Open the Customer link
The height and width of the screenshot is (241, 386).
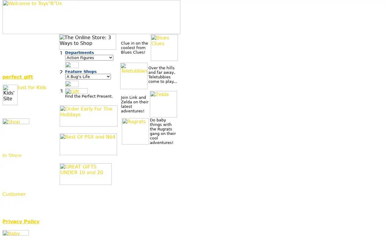[14, 194]
